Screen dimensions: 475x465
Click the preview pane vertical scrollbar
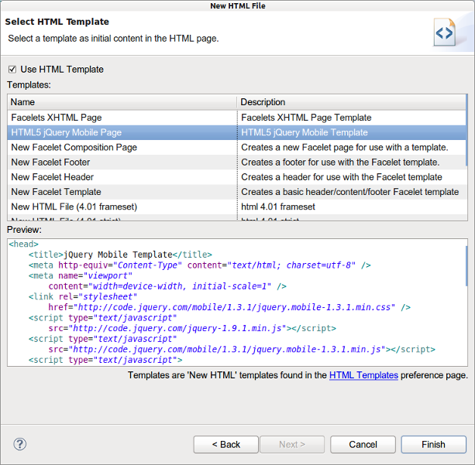click(466, 266)
